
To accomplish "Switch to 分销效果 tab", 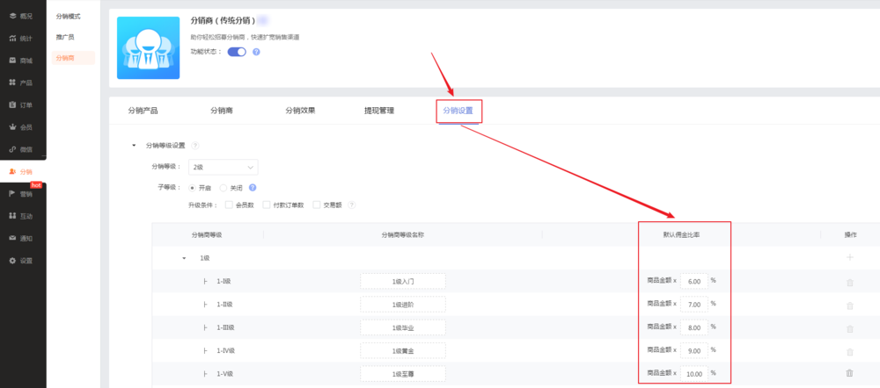I will coord(300,111).
